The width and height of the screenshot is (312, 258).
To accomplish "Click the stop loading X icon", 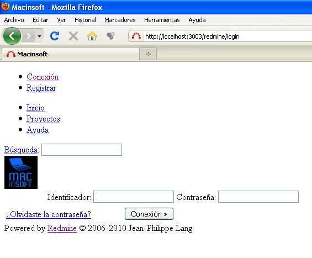I will [73, 36].
